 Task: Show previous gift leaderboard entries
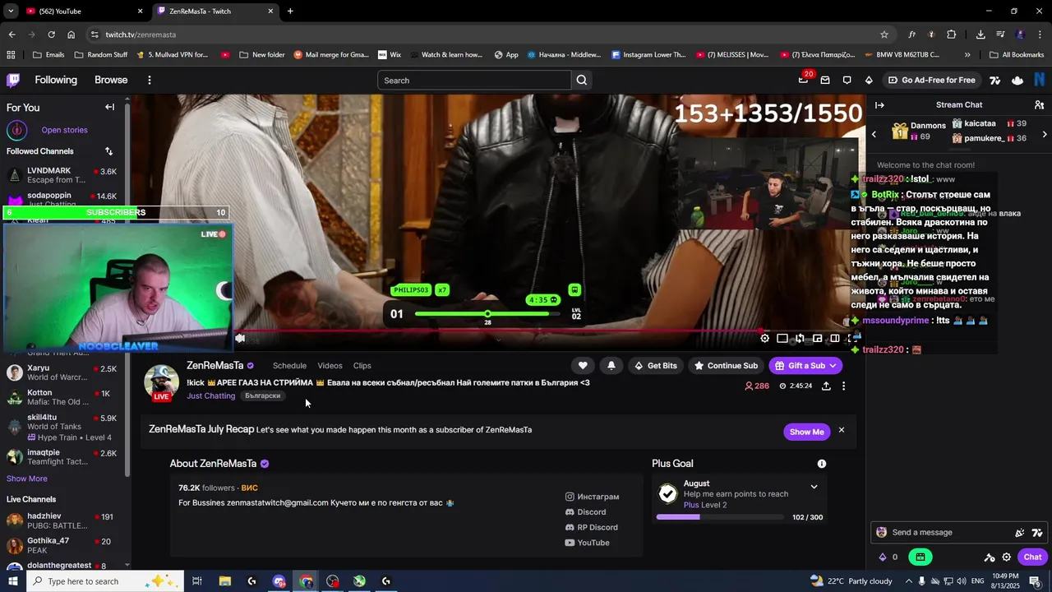[874, 134]
